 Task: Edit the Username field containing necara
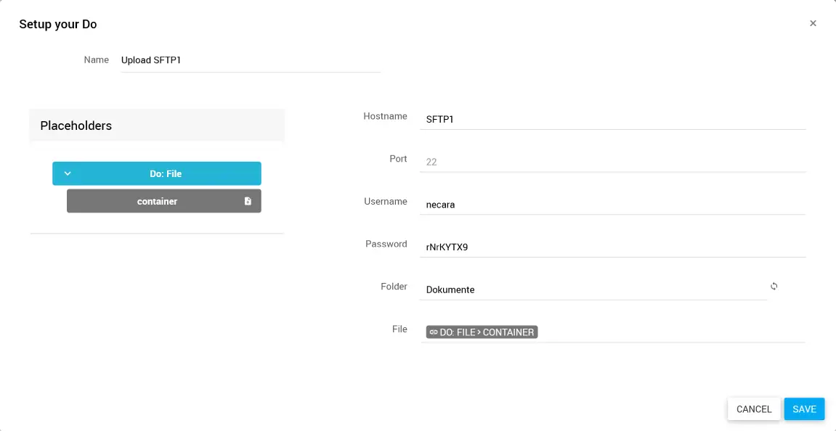pos(612,205)
